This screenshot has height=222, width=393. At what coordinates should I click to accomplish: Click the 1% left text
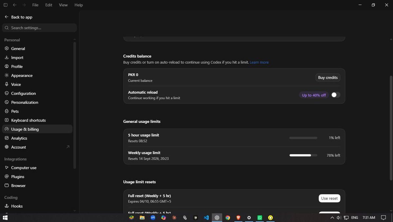[x=334, y=138]
